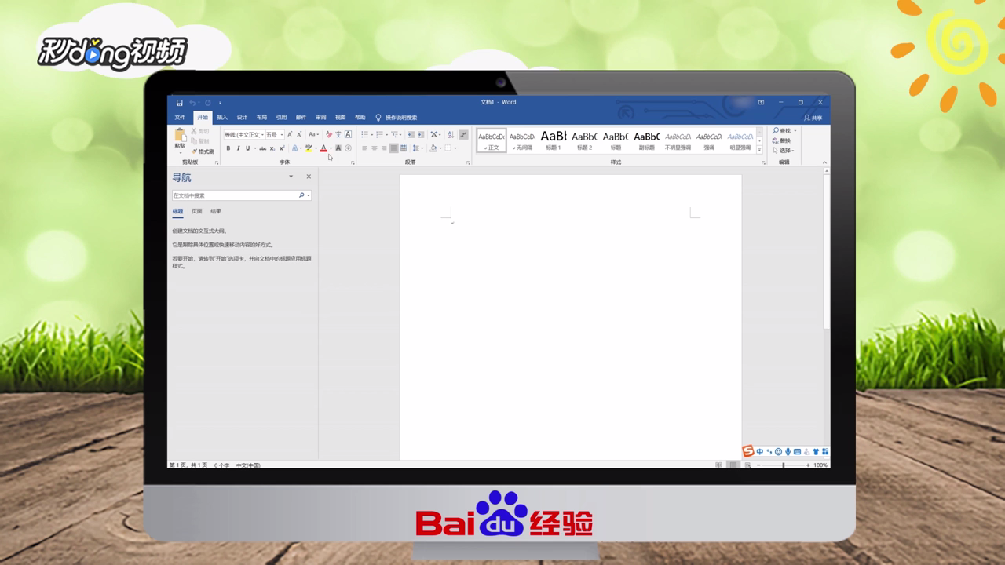Decrease indent icon in paragraph group
Image resolution: width=1005 pixels, height=565 pixels.
pyautogui.click(x=411, y=134)
